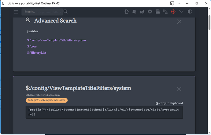Click the import icon next to printer
Screen dimensions: 211x135
pyautogui.click(x=165, y=12)
